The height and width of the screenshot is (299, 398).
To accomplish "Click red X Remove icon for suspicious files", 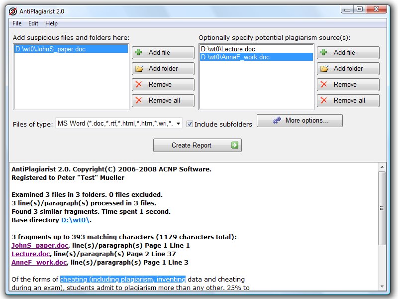I will 139,84.
